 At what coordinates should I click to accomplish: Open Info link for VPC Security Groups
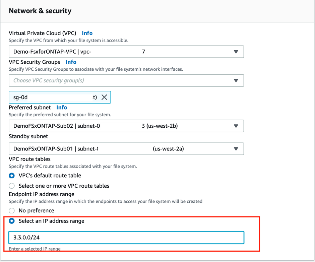(x=71, y=62)
